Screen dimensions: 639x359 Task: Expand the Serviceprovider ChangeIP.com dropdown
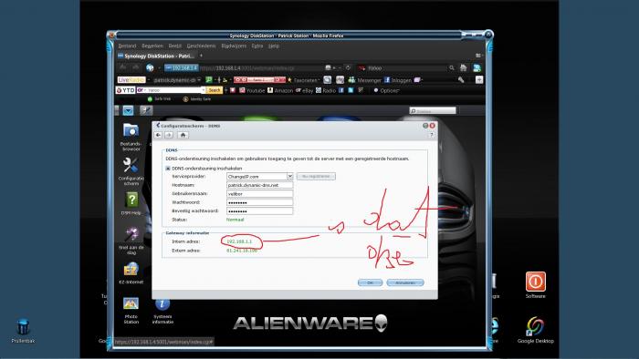click(x=289, y=177)
